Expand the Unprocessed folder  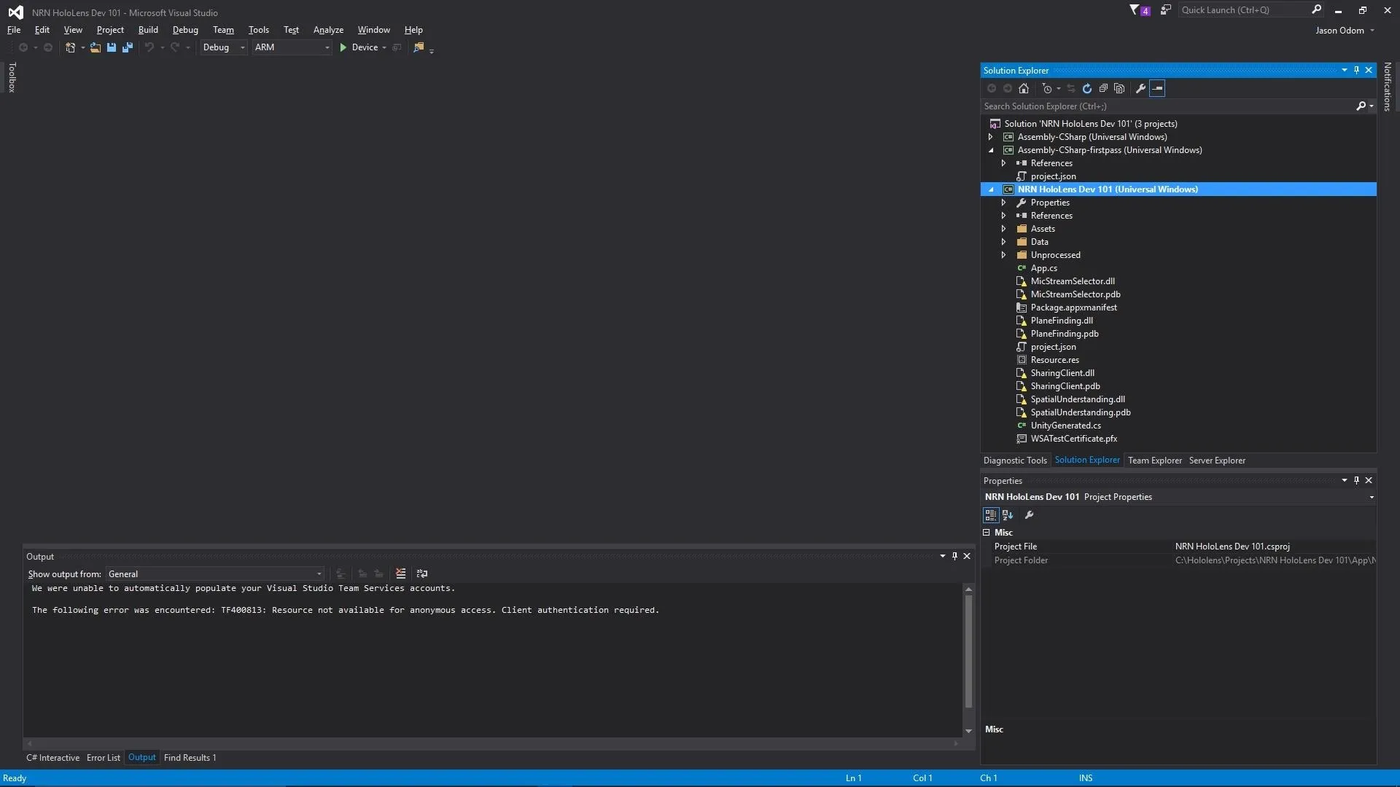1003,255
